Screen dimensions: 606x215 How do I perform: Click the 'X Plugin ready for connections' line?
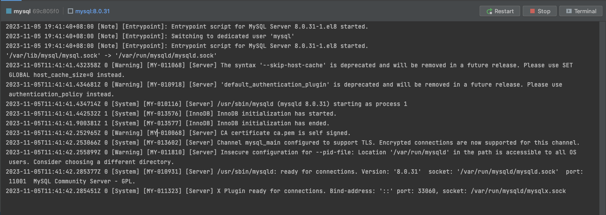point(286,191)
